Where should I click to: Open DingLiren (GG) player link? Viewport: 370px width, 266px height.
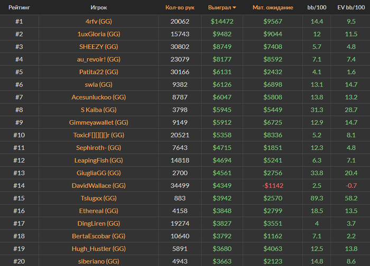tap(99, 224)
